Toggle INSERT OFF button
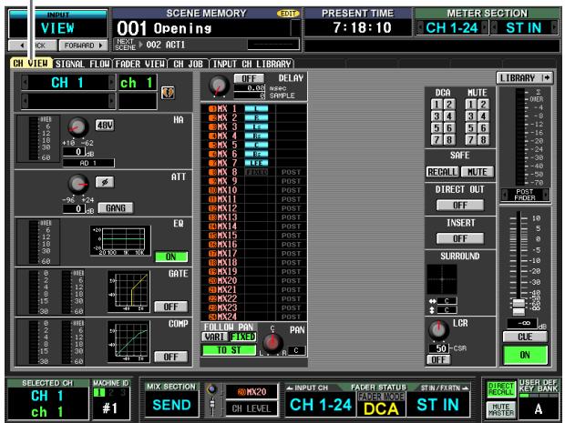The width and height of the screenshot is (565, 423). [460, 238]
